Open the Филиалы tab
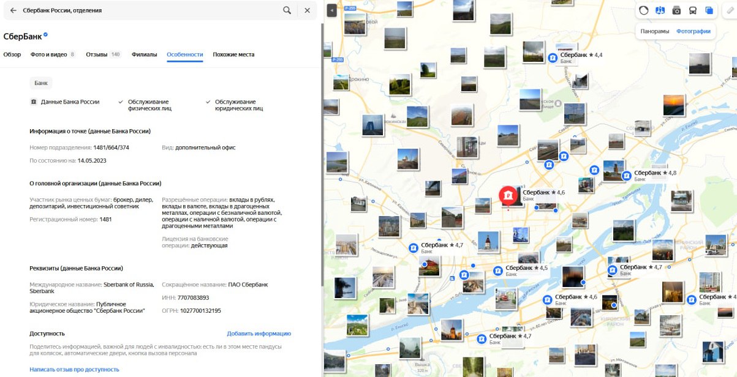Image resolution: width=737 pixels, height=377 pixels. pos(144,54)
